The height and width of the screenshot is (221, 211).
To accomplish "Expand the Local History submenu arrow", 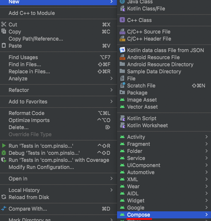I will tap(111, 190).
